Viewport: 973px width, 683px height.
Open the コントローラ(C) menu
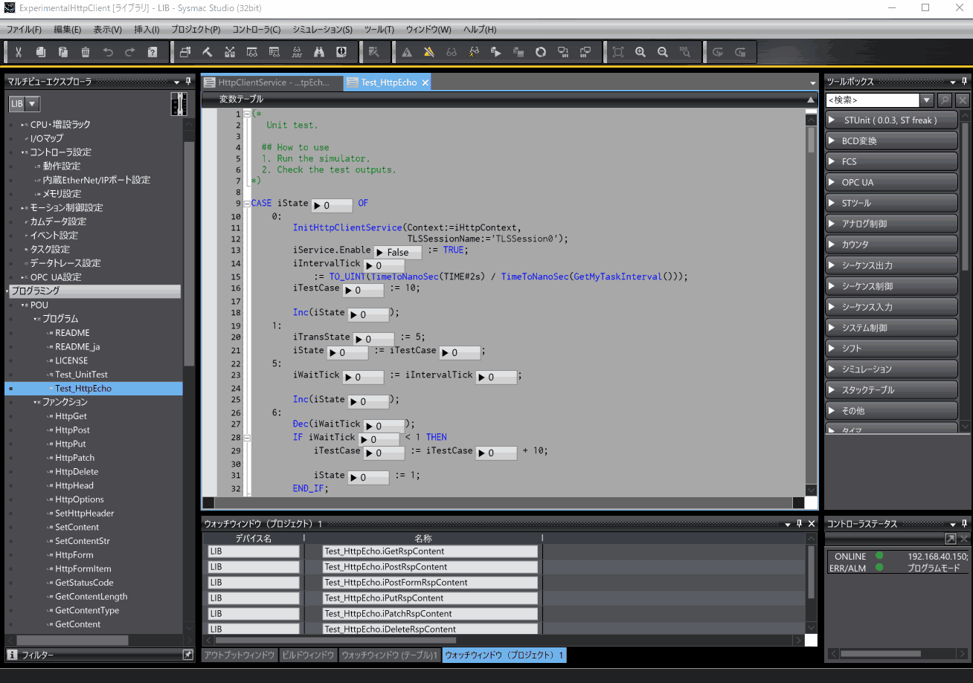[257, 30]
